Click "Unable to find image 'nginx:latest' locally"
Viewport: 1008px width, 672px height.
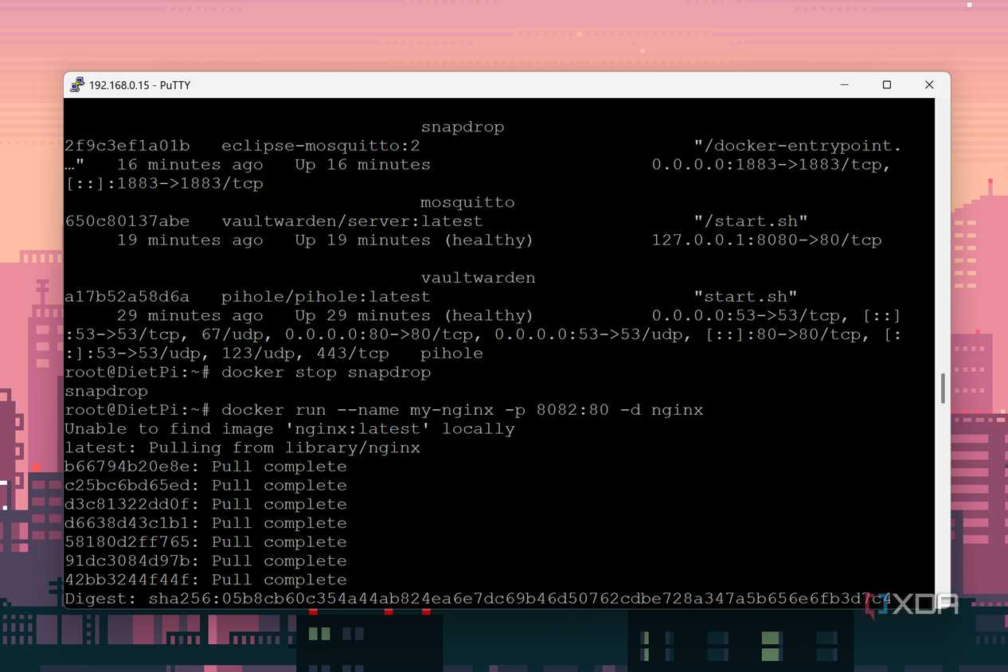pyautogui.click(x=290, y=429)
